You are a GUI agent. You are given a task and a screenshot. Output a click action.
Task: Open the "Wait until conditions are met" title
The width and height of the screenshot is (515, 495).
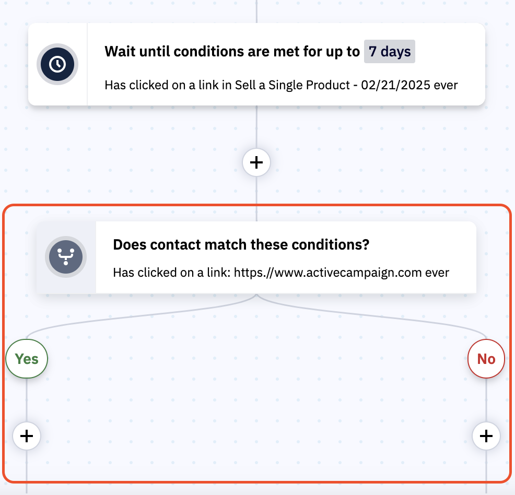(x=232, y=52)
